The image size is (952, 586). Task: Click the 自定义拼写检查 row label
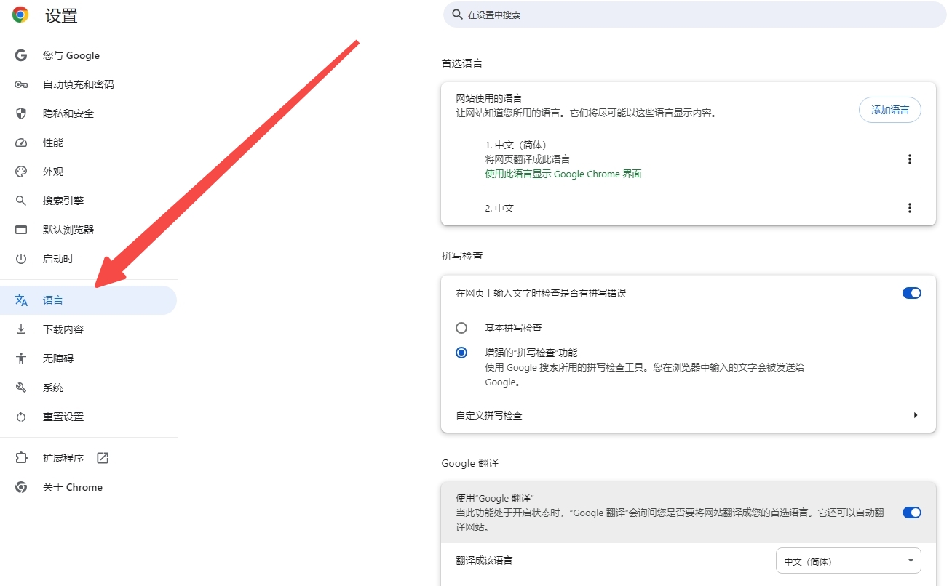(489, 415)
